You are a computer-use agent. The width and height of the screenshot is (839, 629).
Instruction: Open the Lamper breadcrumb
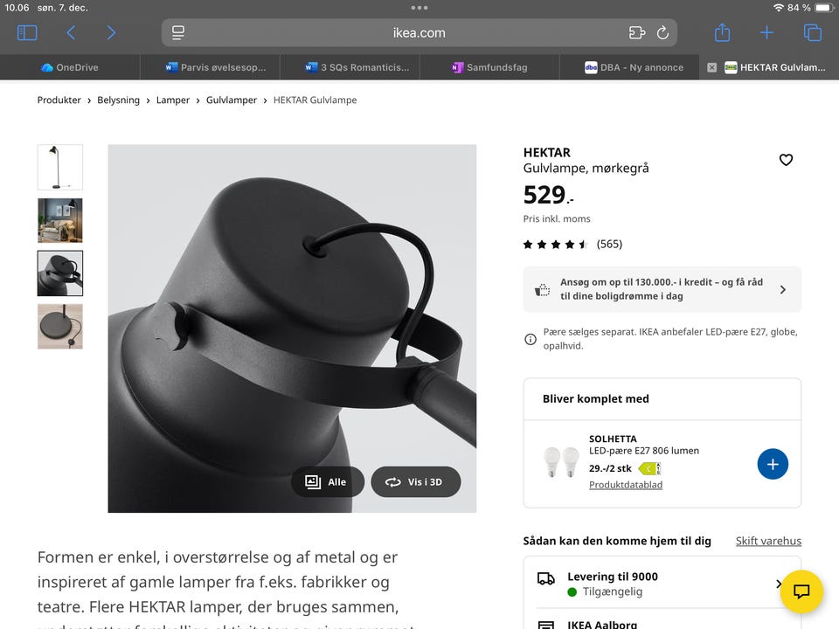coord(173,100)
